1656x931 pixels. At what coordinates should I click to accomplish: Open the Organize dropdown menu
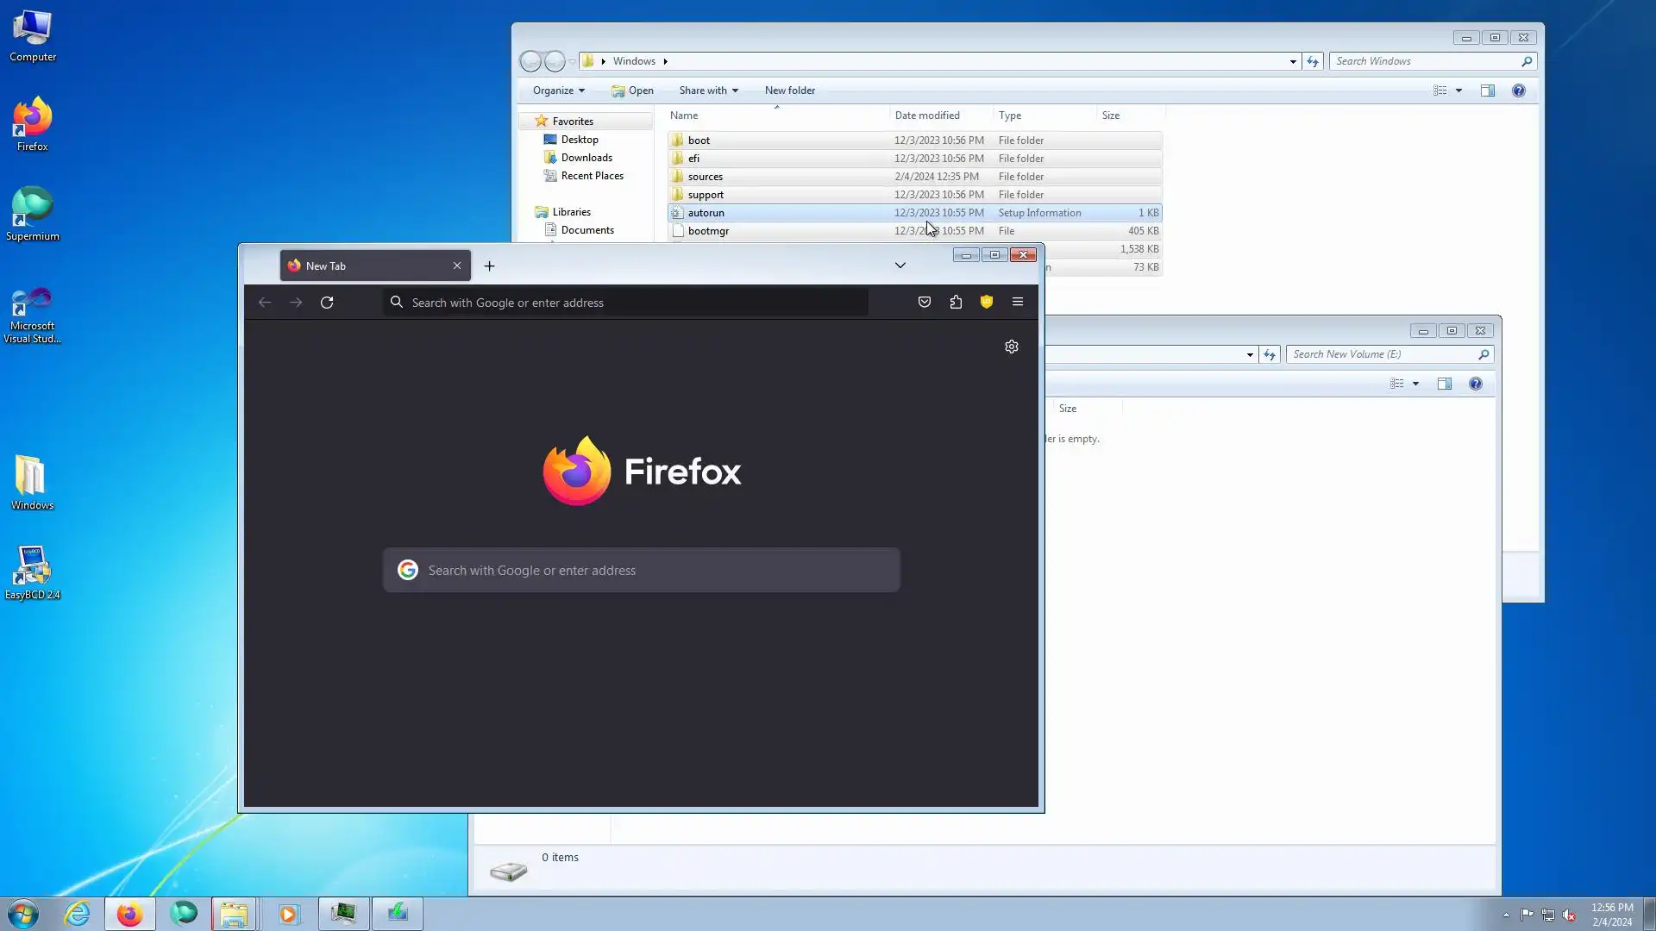(x=558, y=91)
